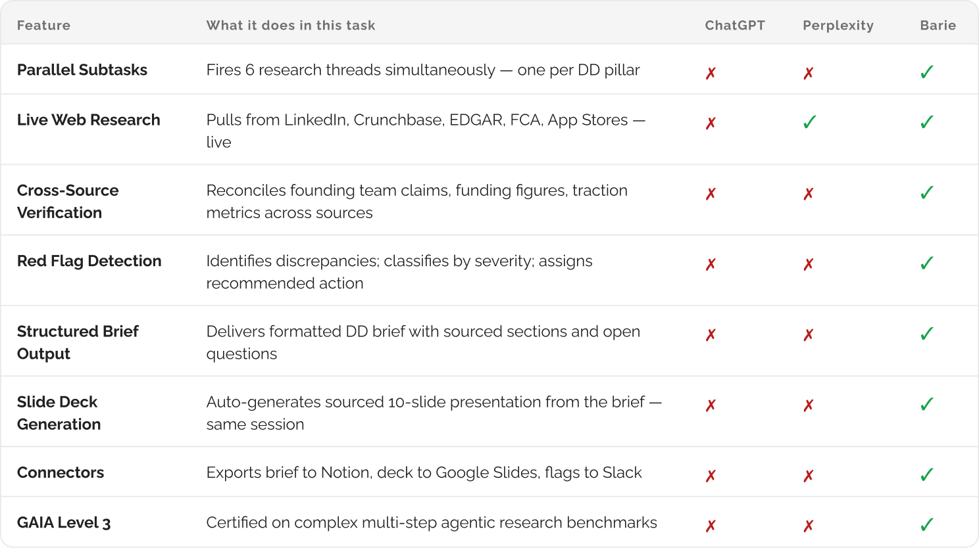
Task: Click the ChatGPT column header
Action: coord(735,26)
